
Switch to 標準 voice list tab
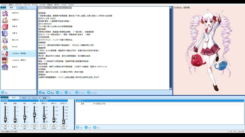(11, 8)
